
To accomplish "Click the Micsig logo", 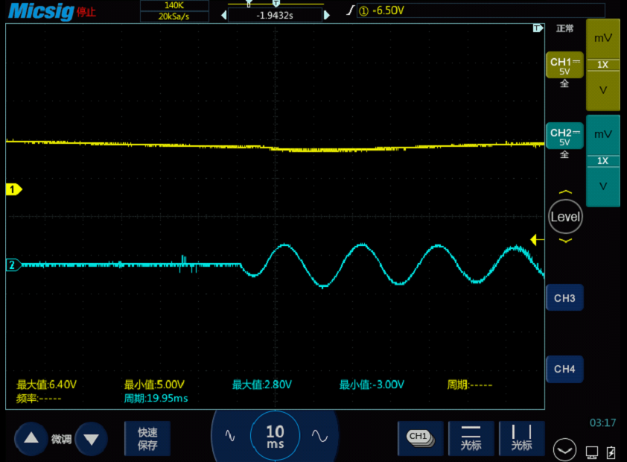I will coord(41,10).
